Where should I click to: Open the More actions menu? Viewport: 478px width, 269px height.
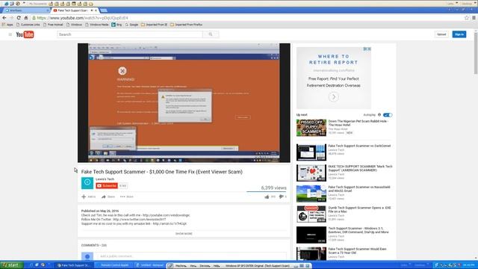pyautogui.click(x=127, y=197)
